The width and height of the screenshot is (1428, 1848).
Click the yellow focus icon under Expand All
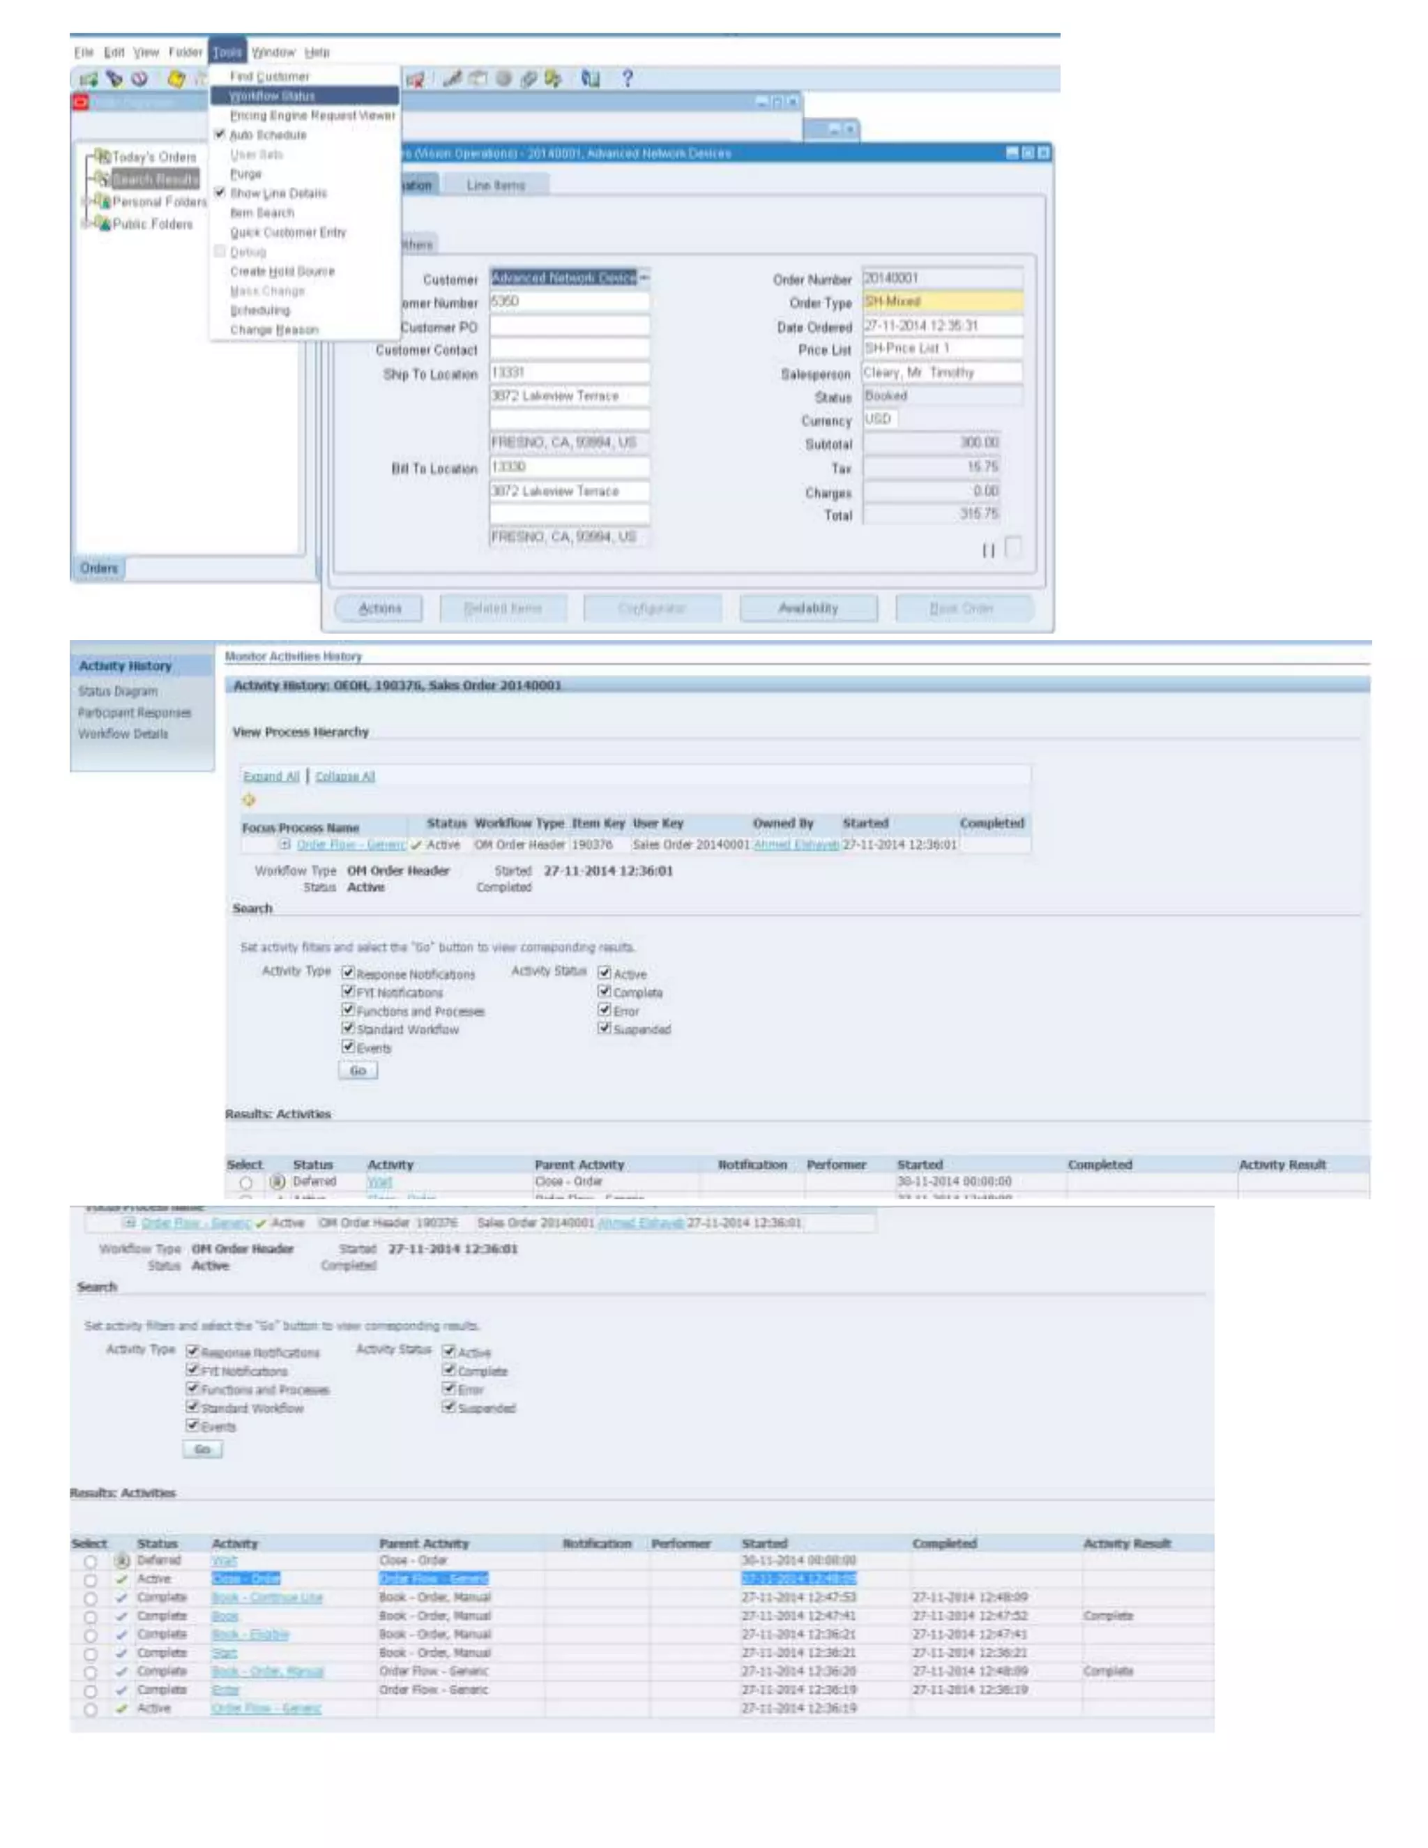pyautogui.click(x=249, y=800)
